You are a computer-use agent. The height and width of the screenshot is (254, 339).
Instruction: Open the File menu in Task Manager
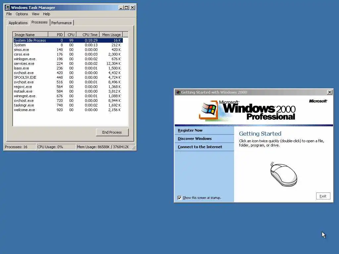(9, 14)
